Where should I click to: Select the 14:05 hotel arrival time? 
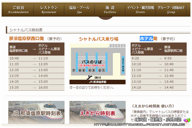point(43,76)
